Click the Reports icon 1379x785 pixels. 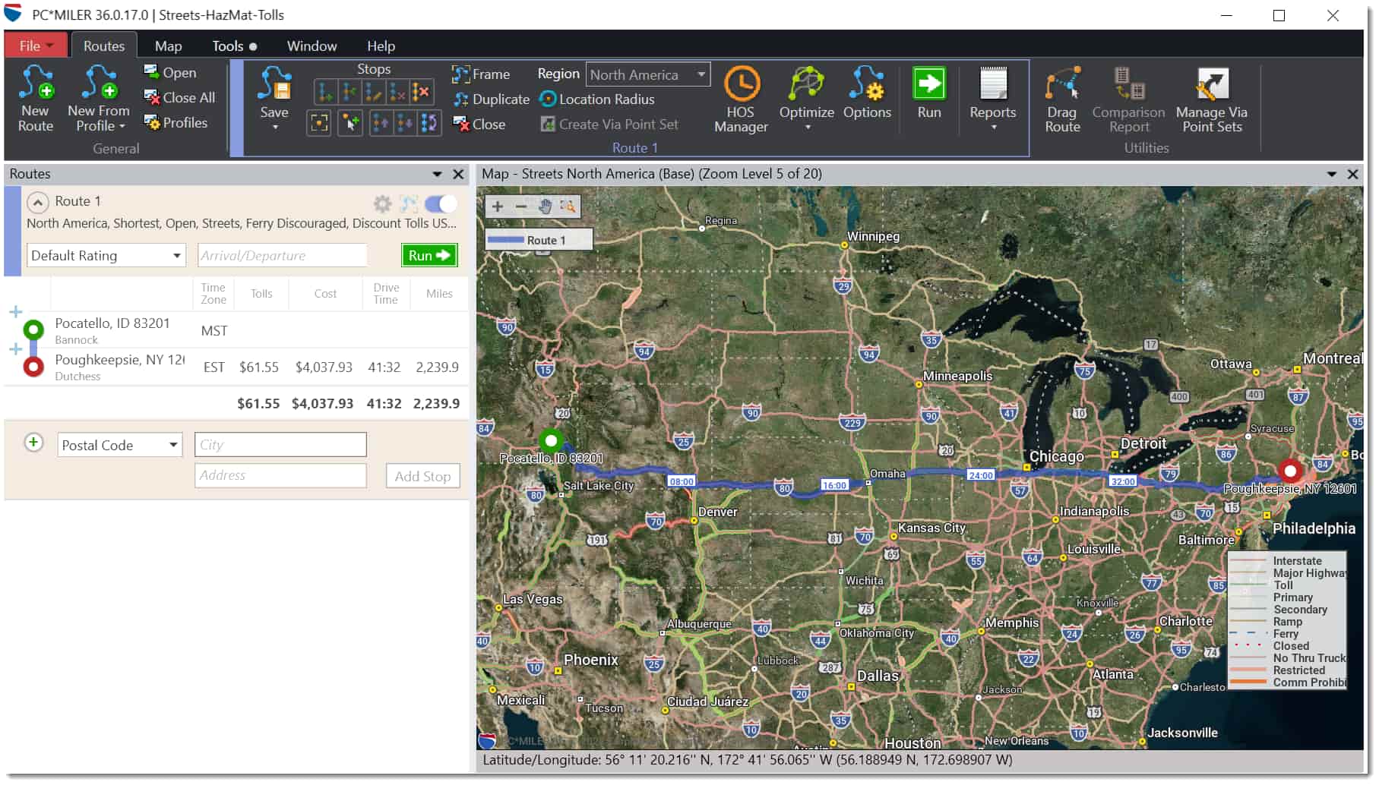(x=995, y=84)
